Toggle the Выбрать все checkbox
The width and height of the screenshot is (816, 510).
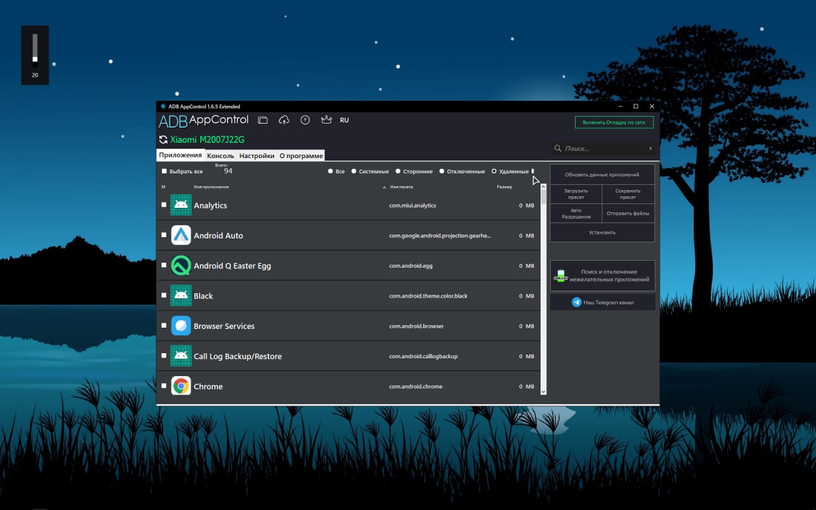164,171
